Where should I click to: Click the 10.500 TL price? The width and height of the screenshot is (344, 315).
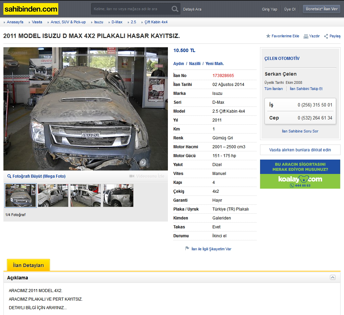(184, 50)
